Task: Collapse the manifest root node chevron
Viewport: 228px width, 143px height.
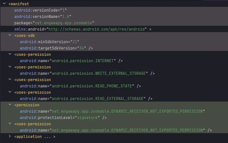Action: 4,4
